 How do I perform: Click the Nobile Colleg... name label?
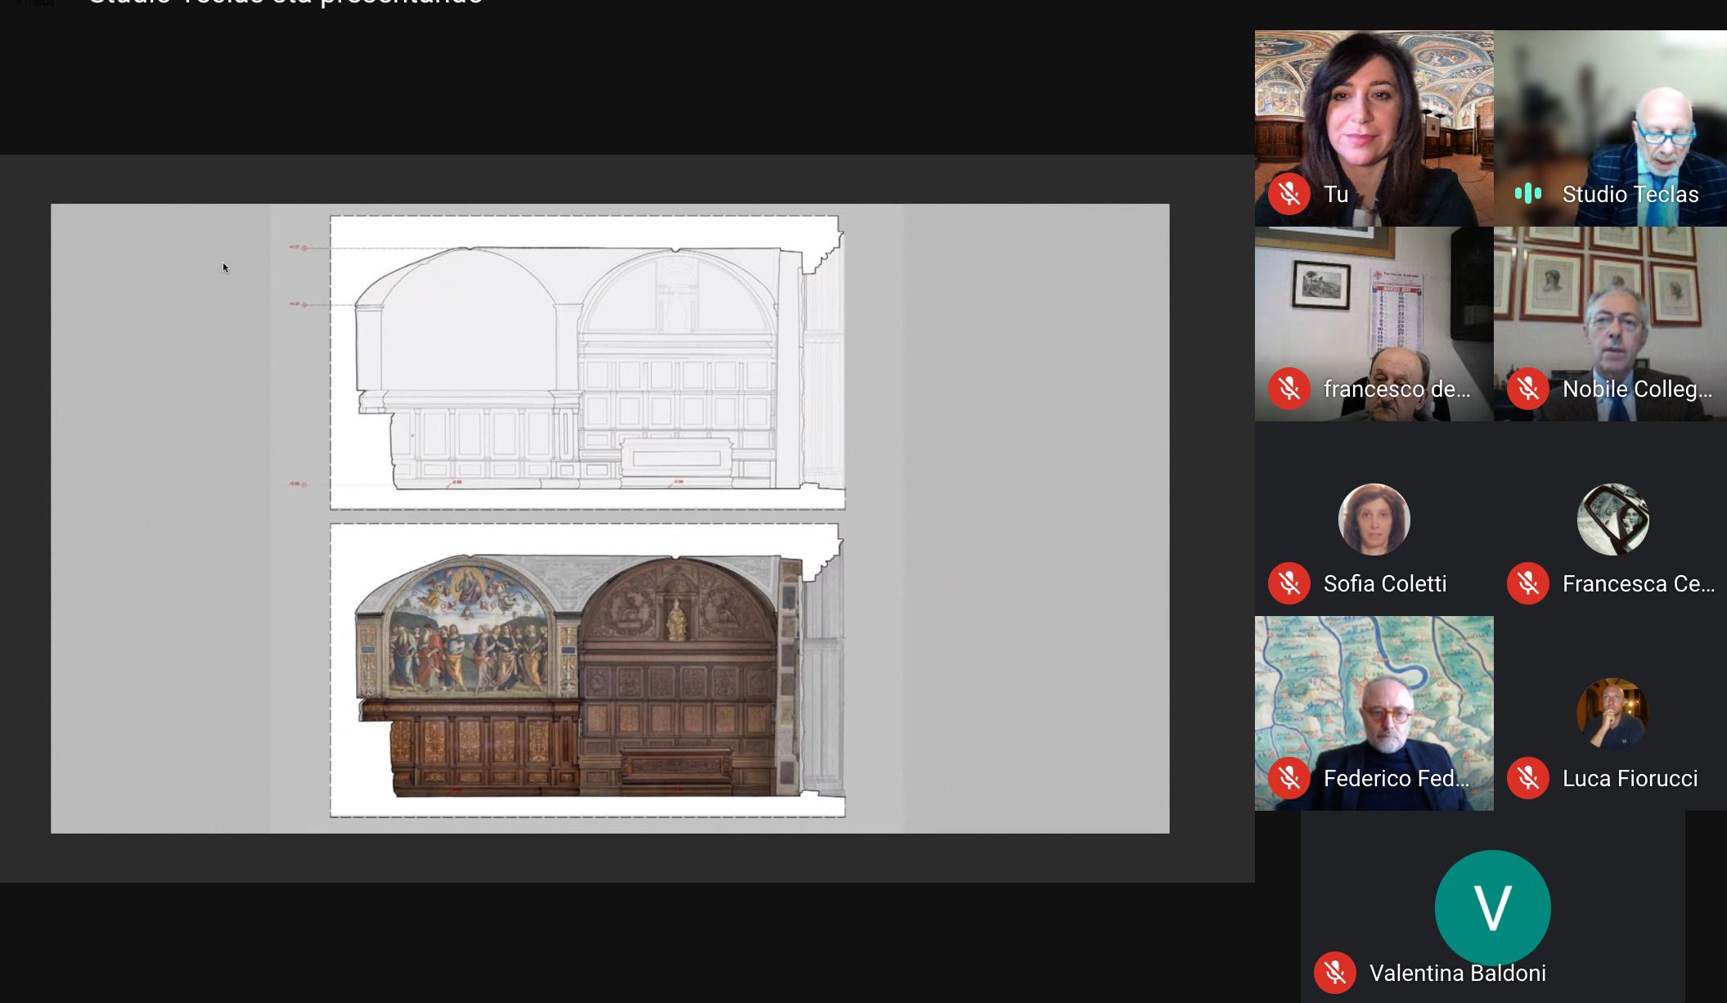1637,389
